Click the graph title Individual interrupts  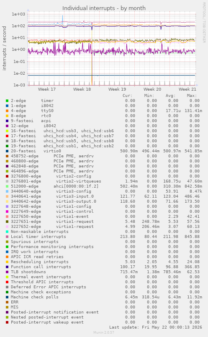(104, 8)
